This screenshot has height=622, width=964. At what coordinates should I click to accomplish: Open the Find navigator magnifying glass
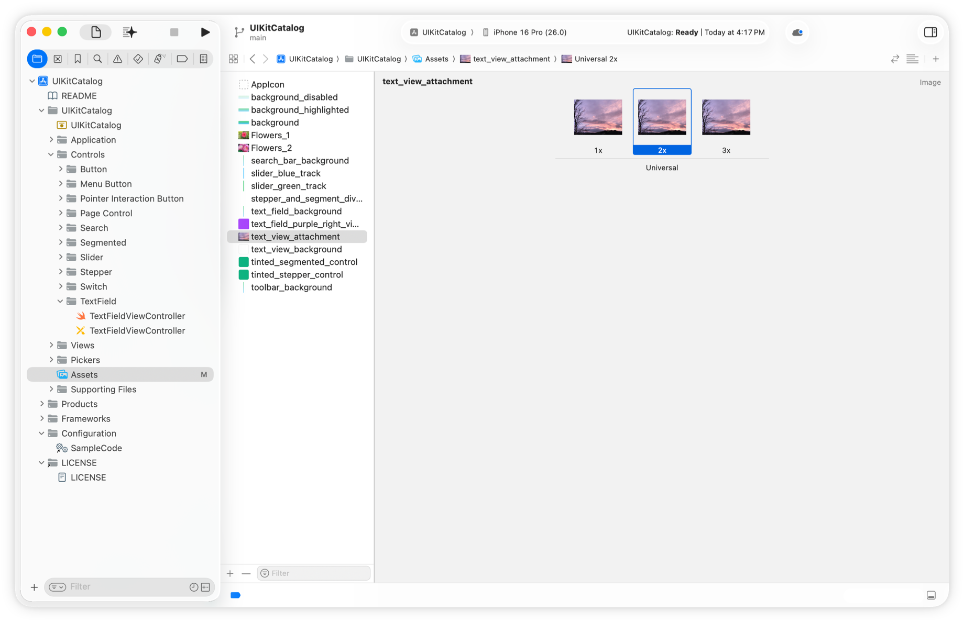(x=97, y=59)
